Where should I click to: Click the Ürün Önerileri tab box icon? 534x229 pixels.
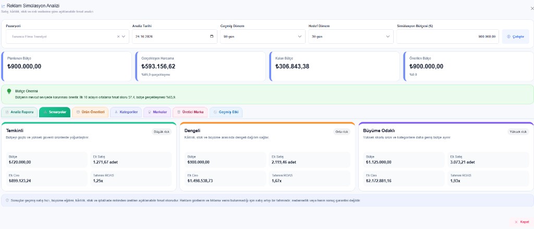tap(78, 112)
